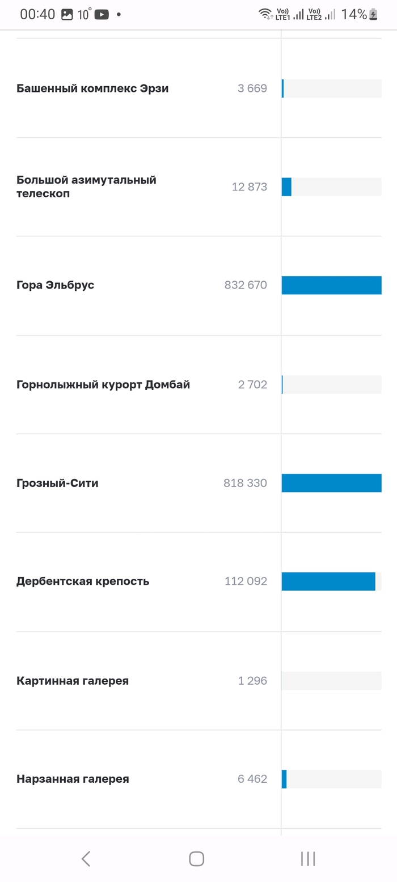This screenshot has height=882, width=397.
Task: Tap the Wi-Fi status icon
Action: coord(265,14)
